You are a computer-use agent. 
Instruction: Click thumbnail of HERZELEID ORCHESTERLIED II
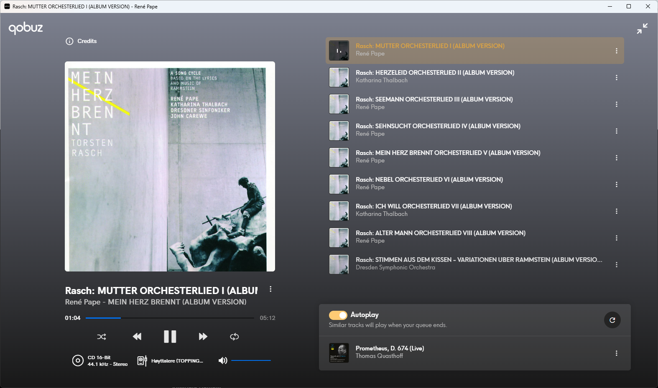click(x=339, y=77)
